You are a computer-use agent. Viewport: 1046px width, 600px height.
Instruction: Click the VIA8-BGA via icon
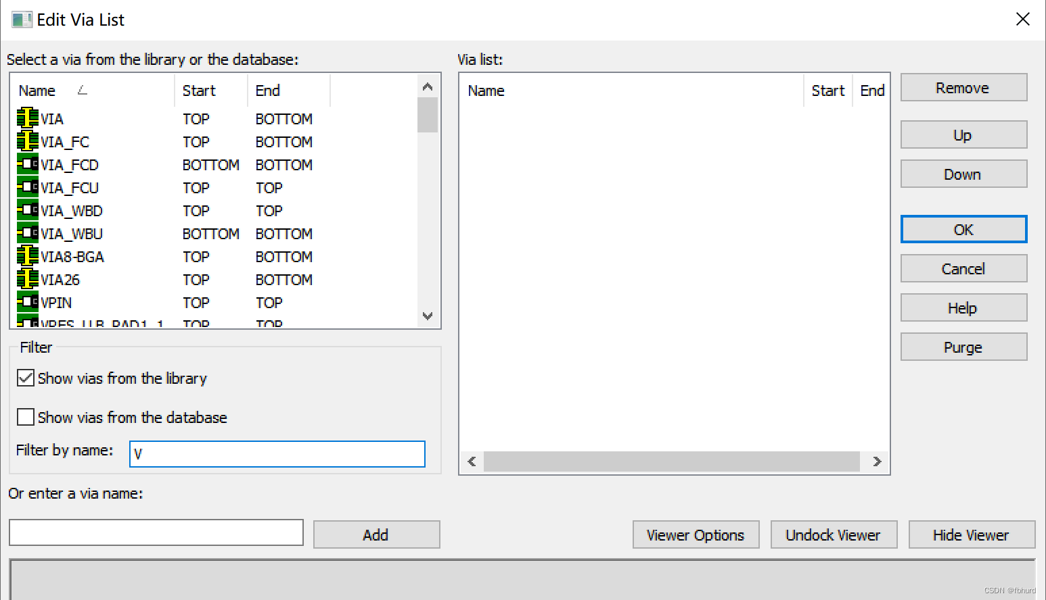(x=27, y=256)
